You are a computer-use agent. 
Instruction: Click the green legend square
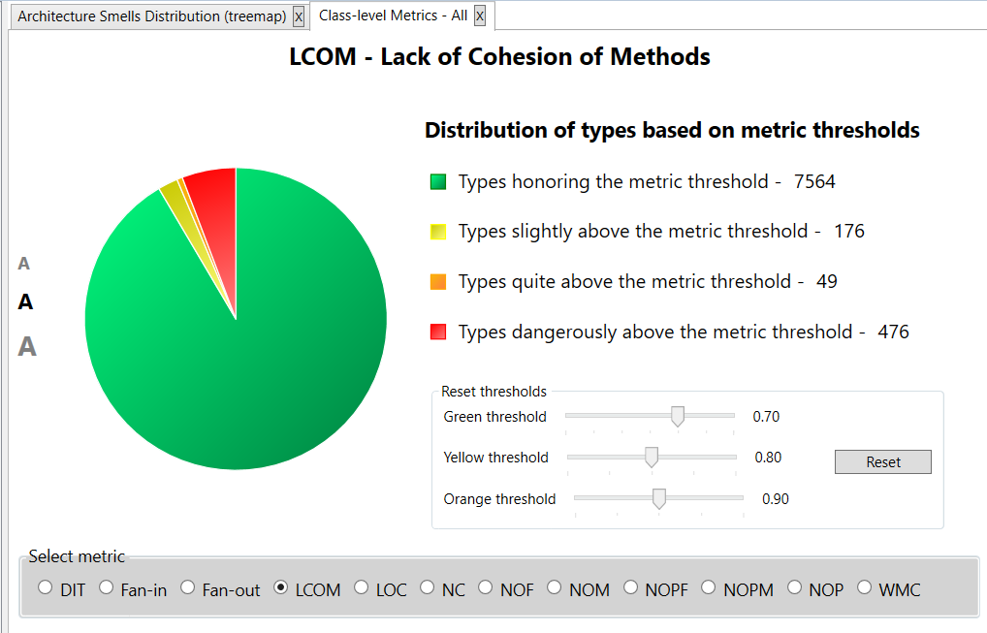(x=438, y=181)
